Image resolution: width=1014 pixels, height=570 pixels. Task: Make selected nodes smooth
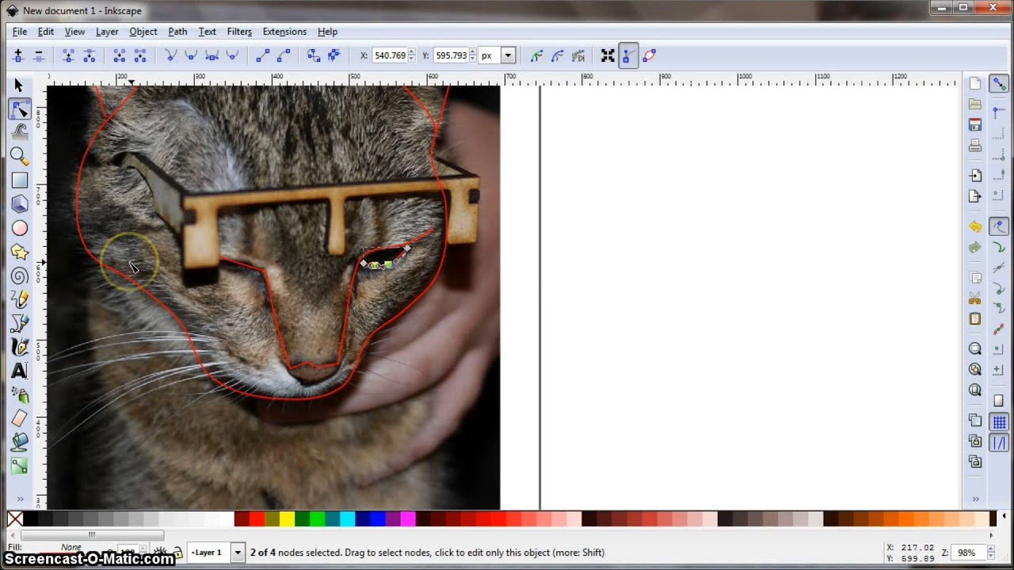[x=191, y=55]
